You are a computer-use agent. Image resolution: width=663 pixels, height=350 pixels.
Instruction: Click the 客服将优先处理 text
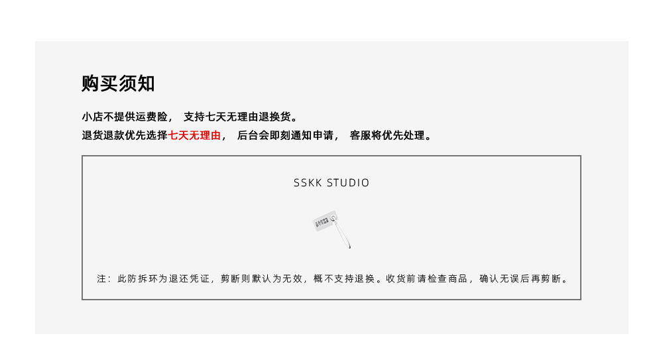tap(387, 135)
